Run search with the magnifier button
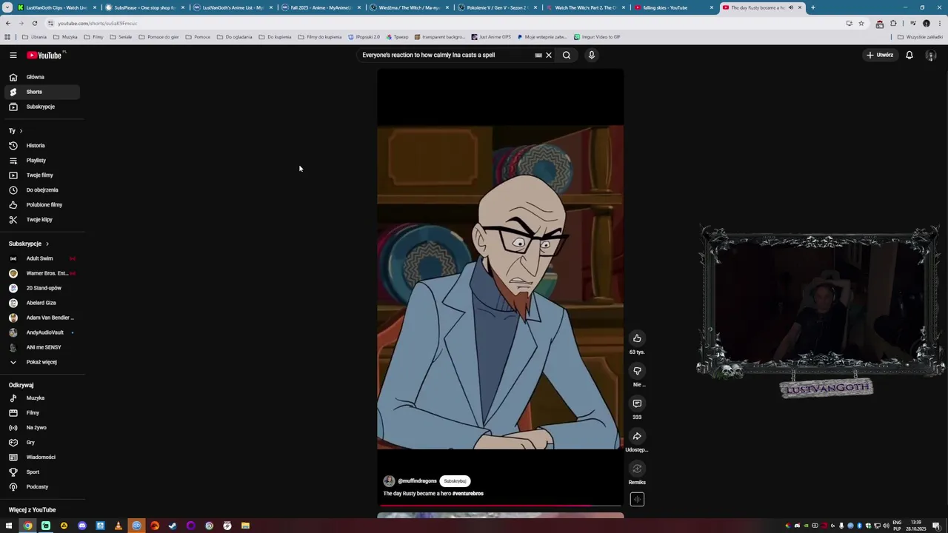 point(567,55)
